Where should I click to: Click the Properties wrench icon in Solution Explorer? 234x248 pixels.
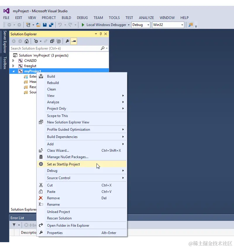coord(67,41)
